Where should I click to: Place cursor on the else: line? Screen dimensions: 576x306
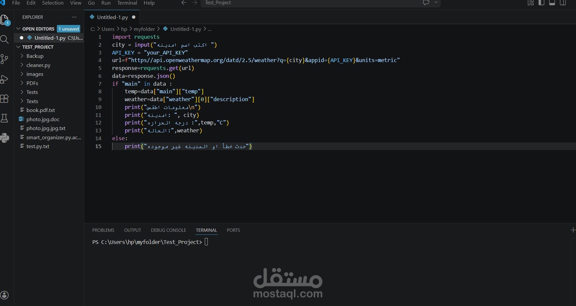[x=120, y=138]
